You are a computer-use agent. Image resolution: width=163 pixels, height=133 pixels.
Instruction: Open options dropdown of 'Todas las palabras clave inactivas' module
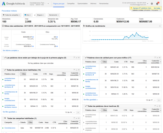tap(155, 106)
